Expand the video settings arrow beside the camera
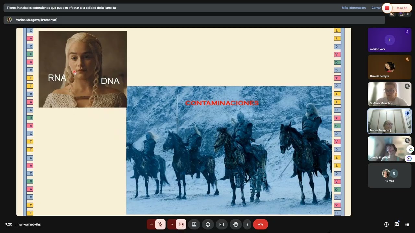 [x=172, y=224]
